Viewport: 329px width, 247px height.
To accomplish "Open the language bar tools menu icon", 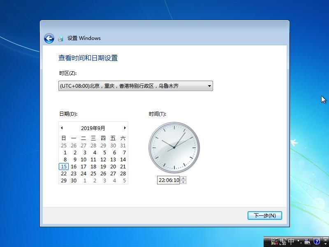I will pos(306,242).
